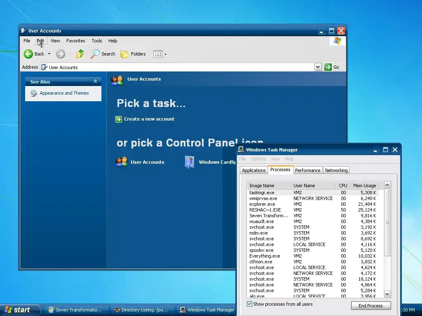422x316 pixels.
Task: Open the Windows CardSpace icon
Action: click(x=190, y=162)
